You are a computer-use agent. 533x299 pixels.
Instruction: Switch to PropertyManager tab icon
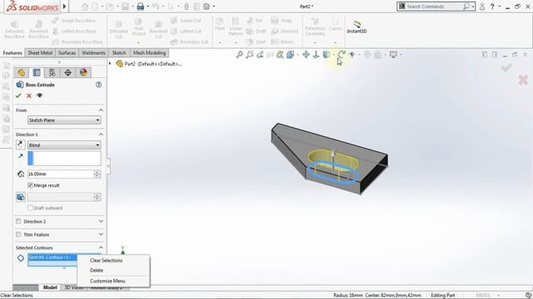37,72
